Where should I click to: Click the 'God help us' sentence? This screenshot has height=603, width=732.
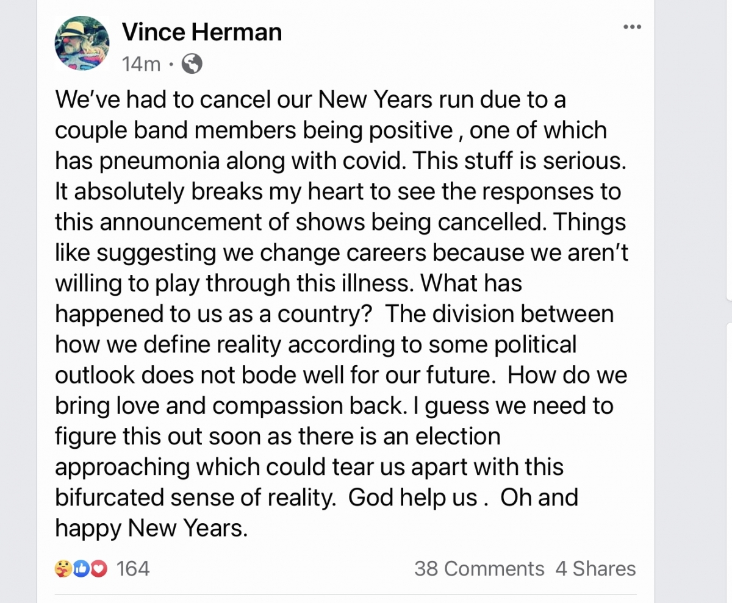[x=413, y=498]
